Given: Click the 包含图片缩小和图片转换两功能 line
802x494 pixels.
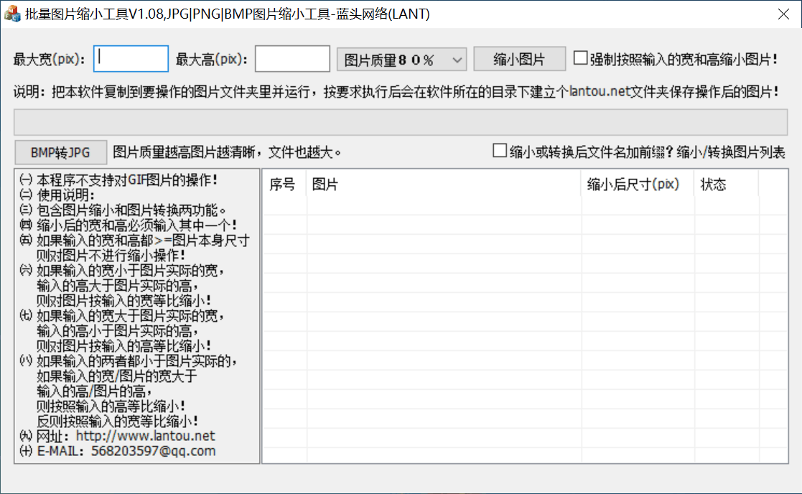Looking at the screenshot, I should [x=131, y=210].
